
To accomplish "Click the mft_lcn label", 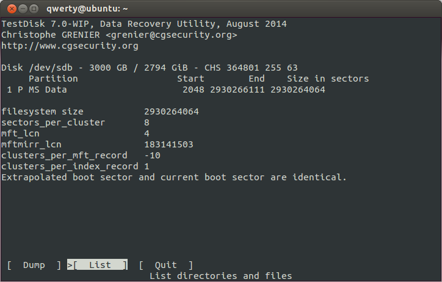I will 20,133.
